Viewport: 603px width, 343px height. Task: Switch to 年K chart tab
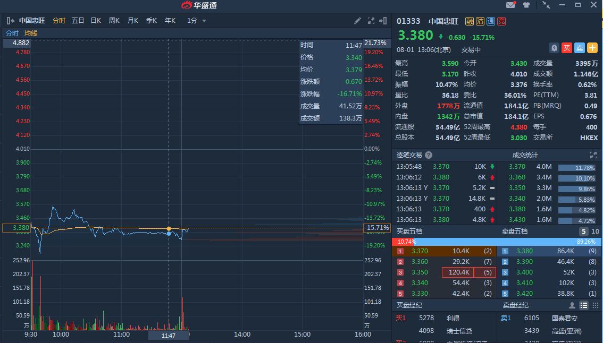tap(170, 21)
